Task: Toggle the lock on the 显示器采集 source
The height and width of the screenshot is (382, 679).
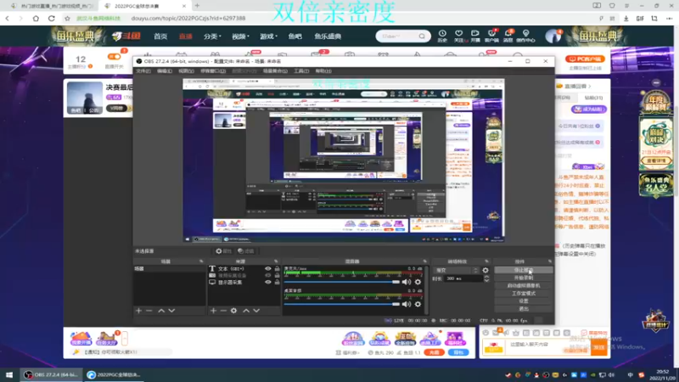Action: point(278,283)
